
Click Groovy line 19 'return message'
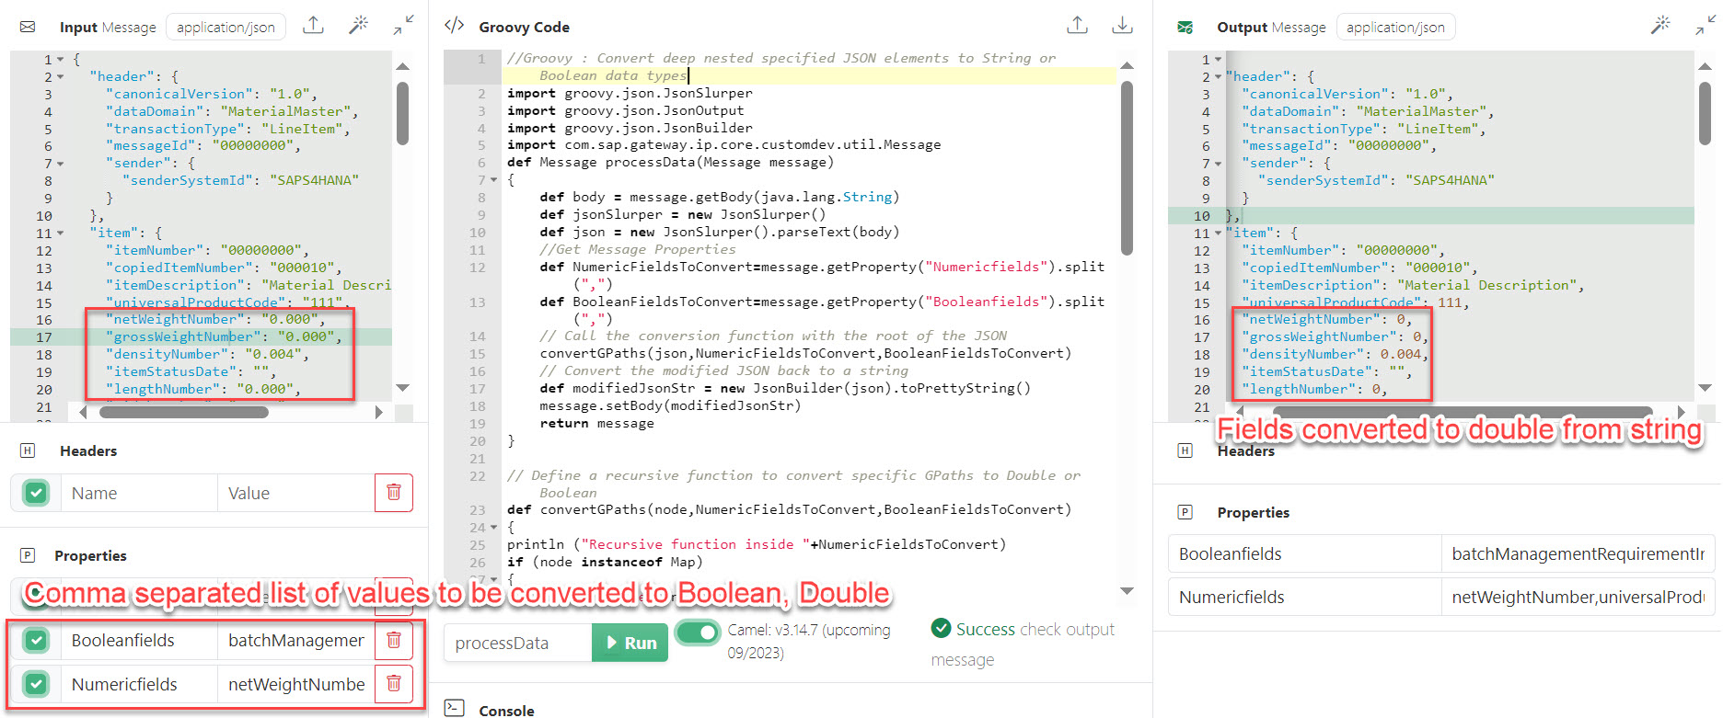pos(596,423)
